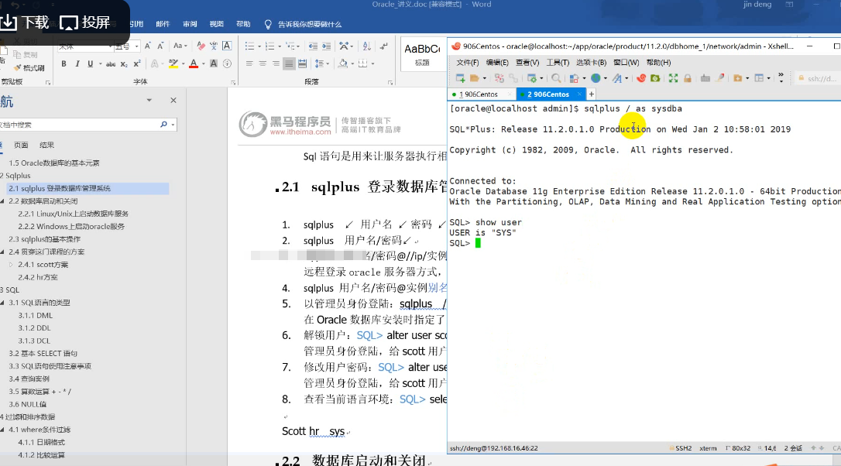Click the character border icon
This screenshot has height=466, width=841.
pyautogui.click(x=227, y=46)
